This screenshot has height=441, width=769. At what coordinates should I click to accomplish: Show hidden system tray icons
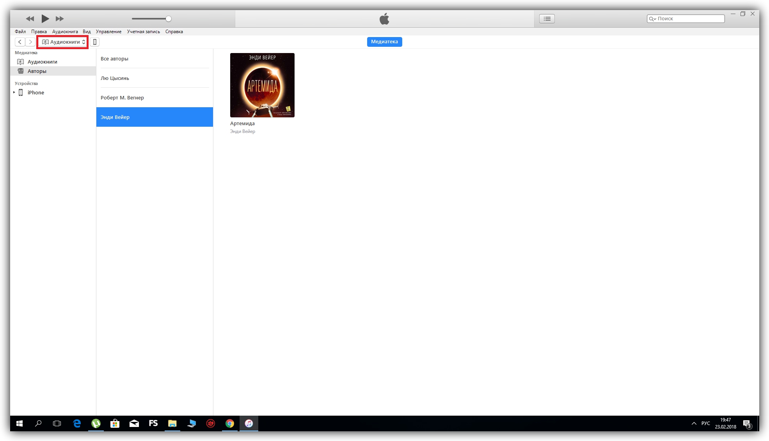point(694,423)
